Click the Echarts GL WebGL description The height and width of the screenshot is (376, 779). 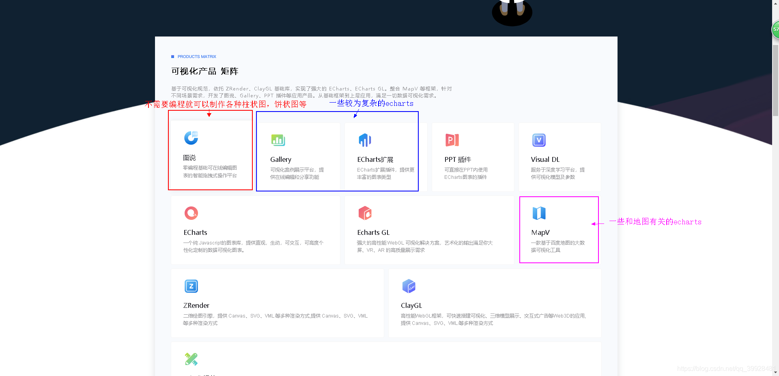tap(425, 246)
